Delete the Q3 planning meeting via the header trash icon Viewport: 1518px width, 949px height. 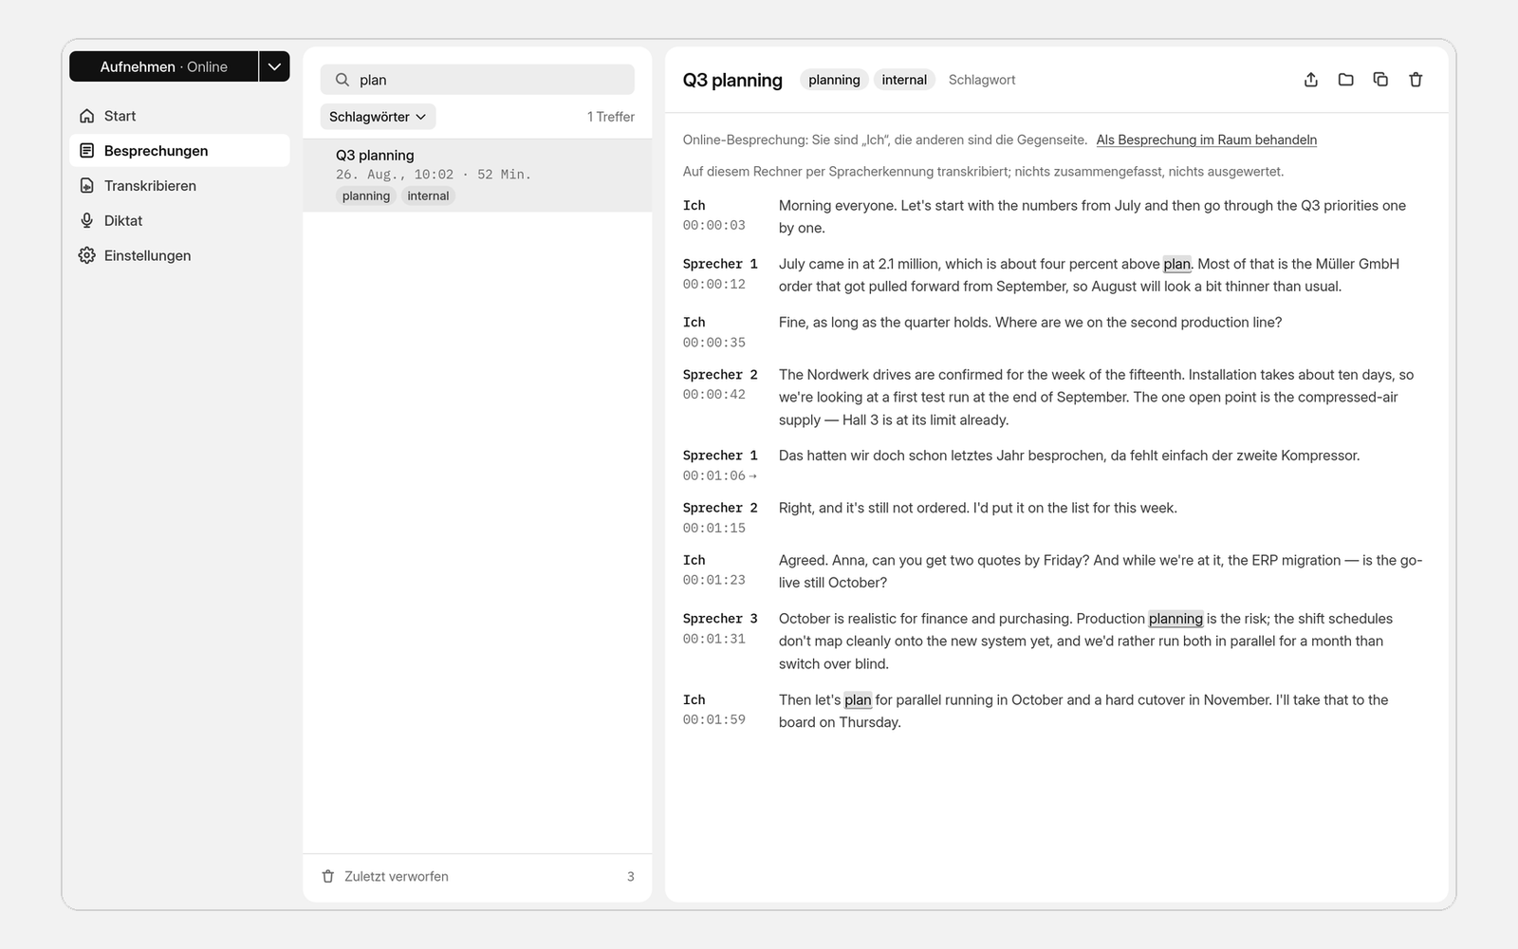tap(1416, 80)
